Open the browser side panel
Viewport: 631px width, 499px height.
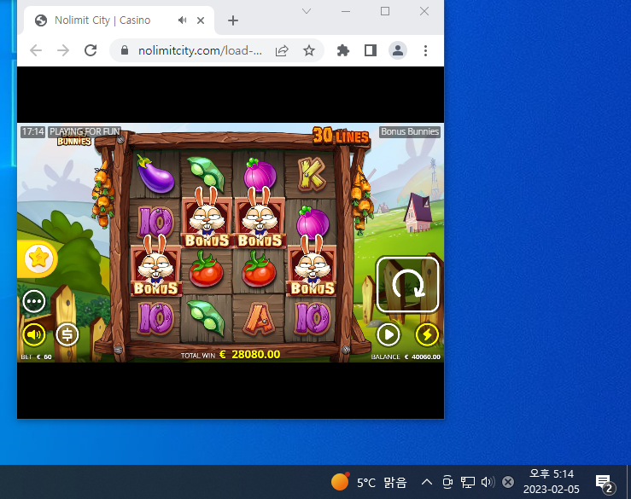tap(371, 50)
